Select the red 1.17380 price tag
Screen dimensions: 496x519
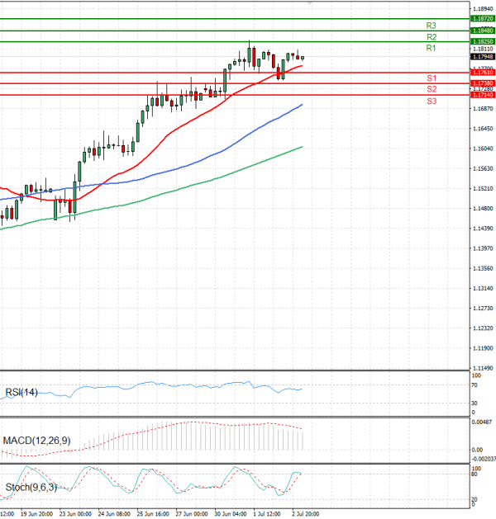click(483, 83)
